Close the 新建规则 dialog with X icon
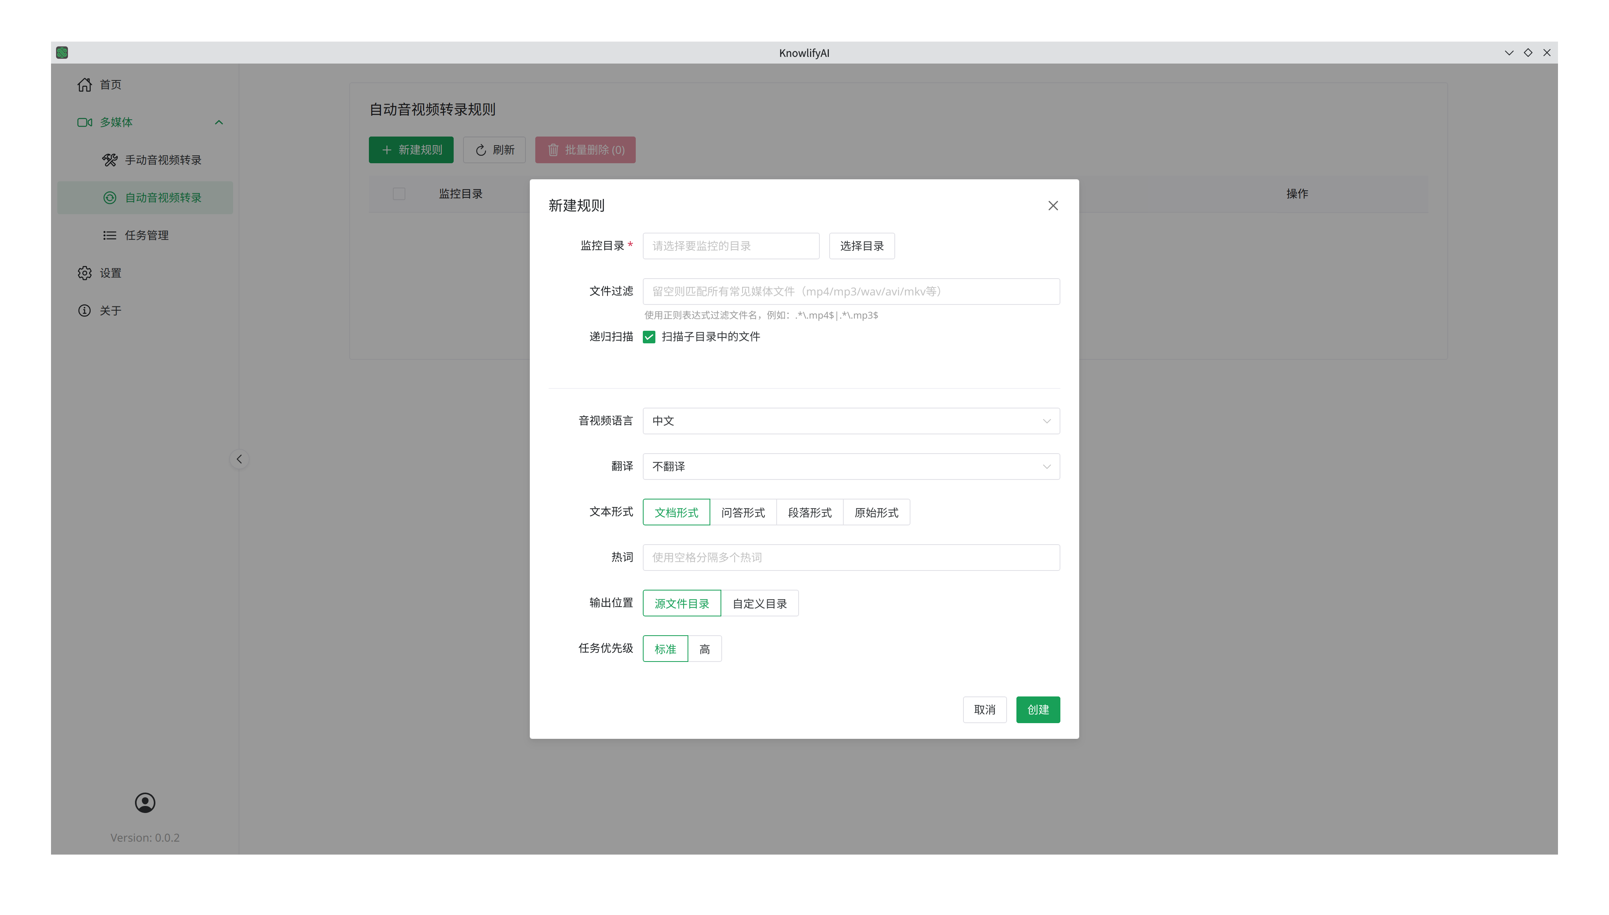 [1053, 206]
